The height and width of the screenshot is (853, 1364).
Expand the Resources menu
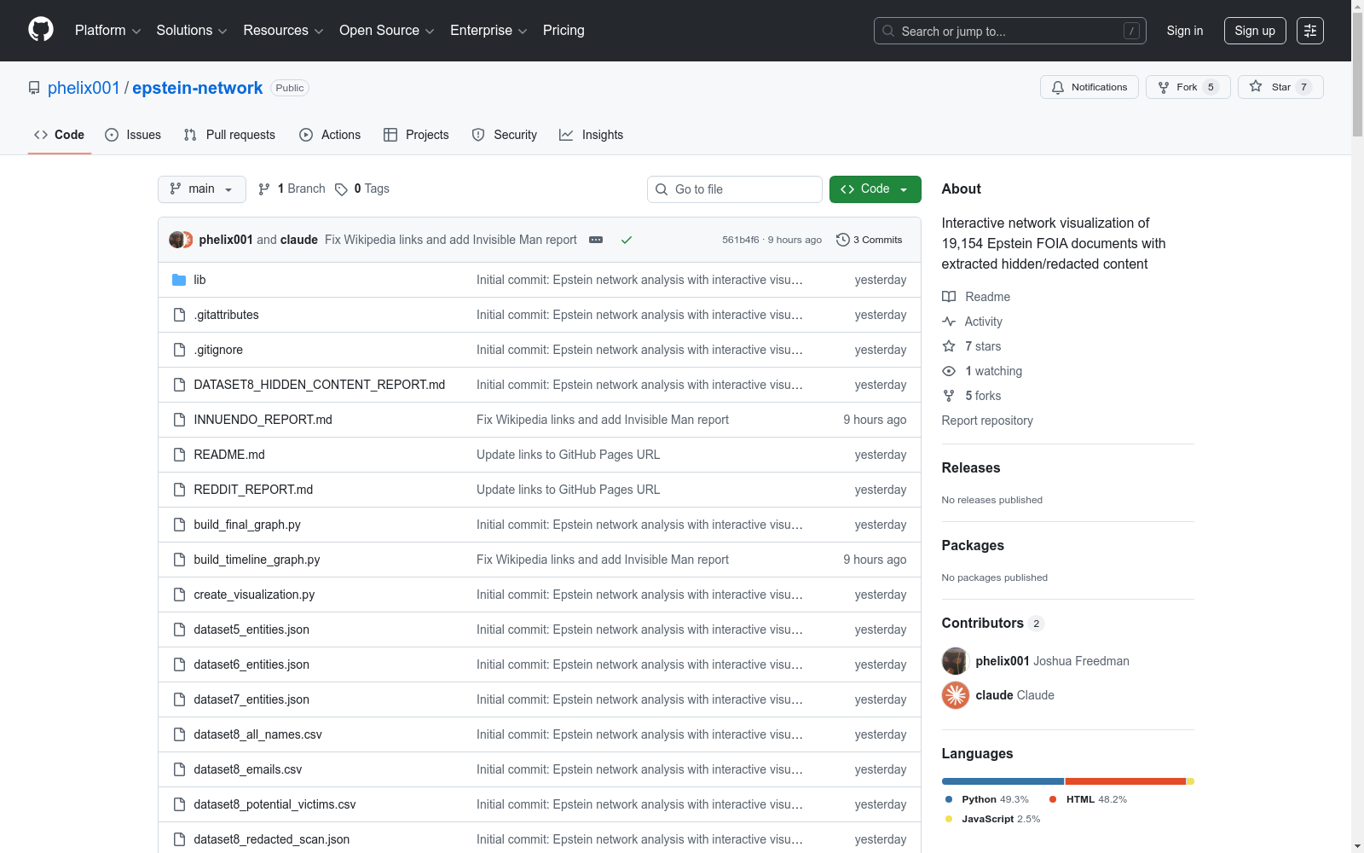coord(283,31)
